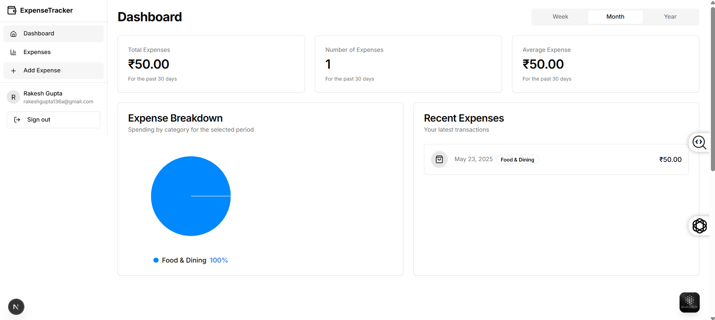Click the Expense Breakdown heading
The height and width of the screenshot is (320, 715).
[x=175, y=118]
